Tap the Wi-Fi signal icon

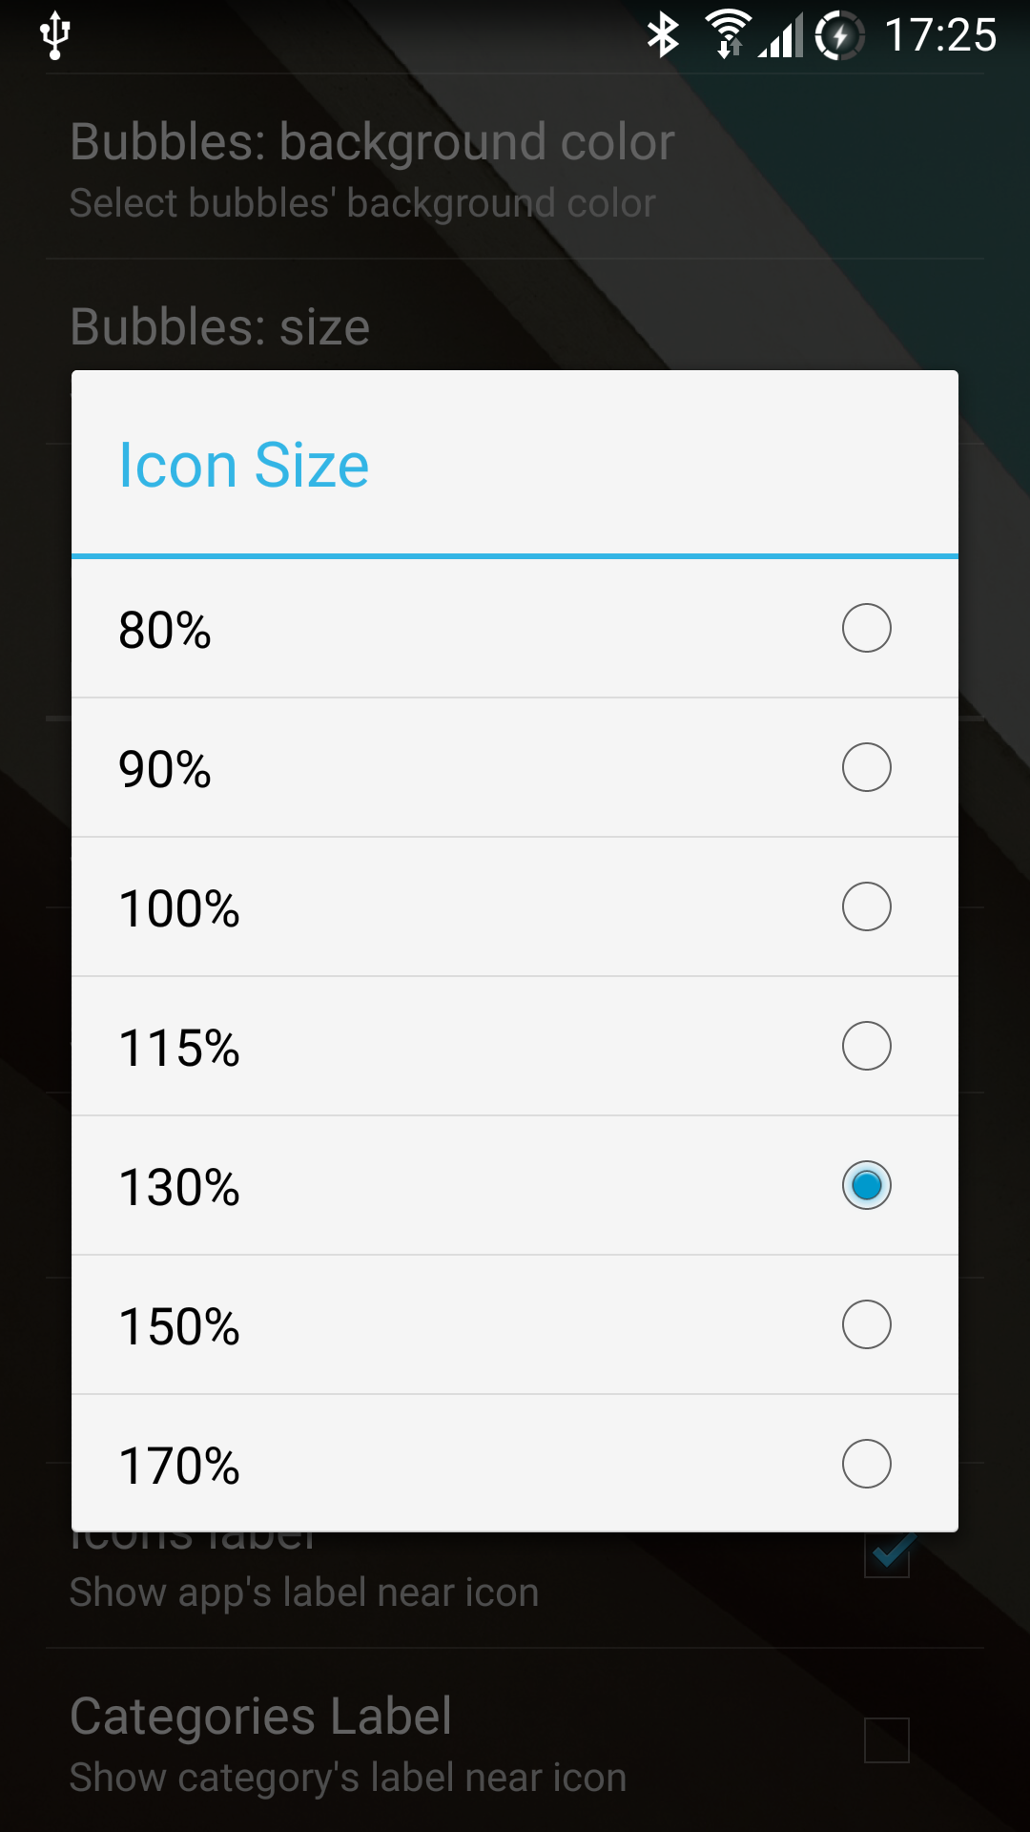[x=729, y=34]
